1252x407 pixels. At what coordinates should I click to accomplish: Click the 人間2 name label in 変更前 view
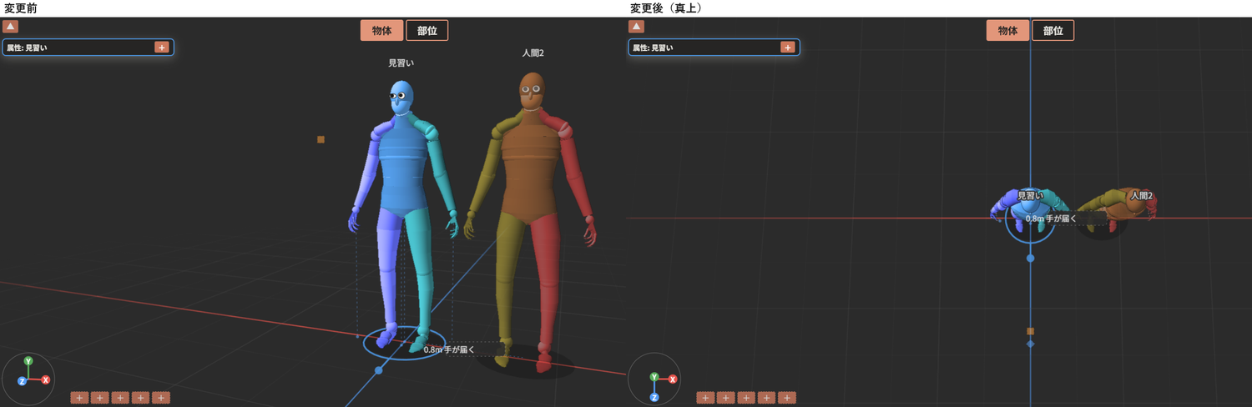point(533,53)
